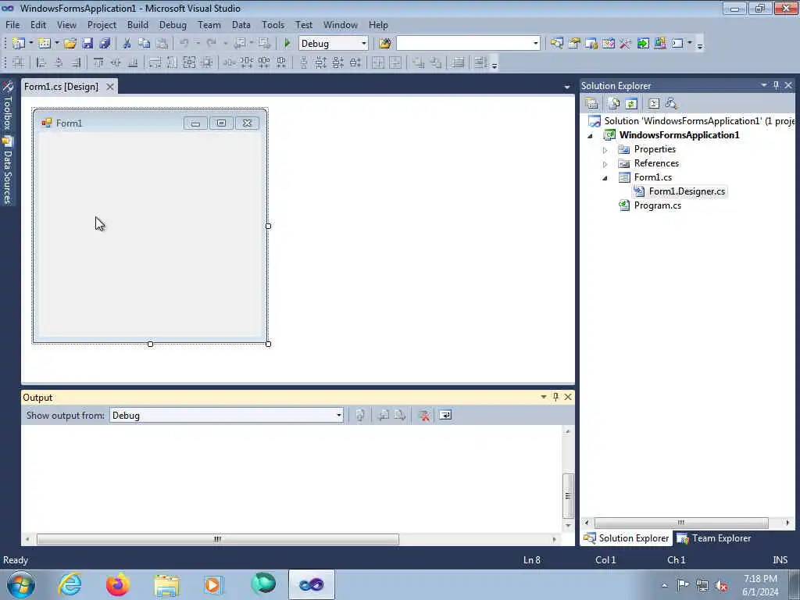
Task: Select Program.cs in Solution Explorer
Action: tap(657, 205)
